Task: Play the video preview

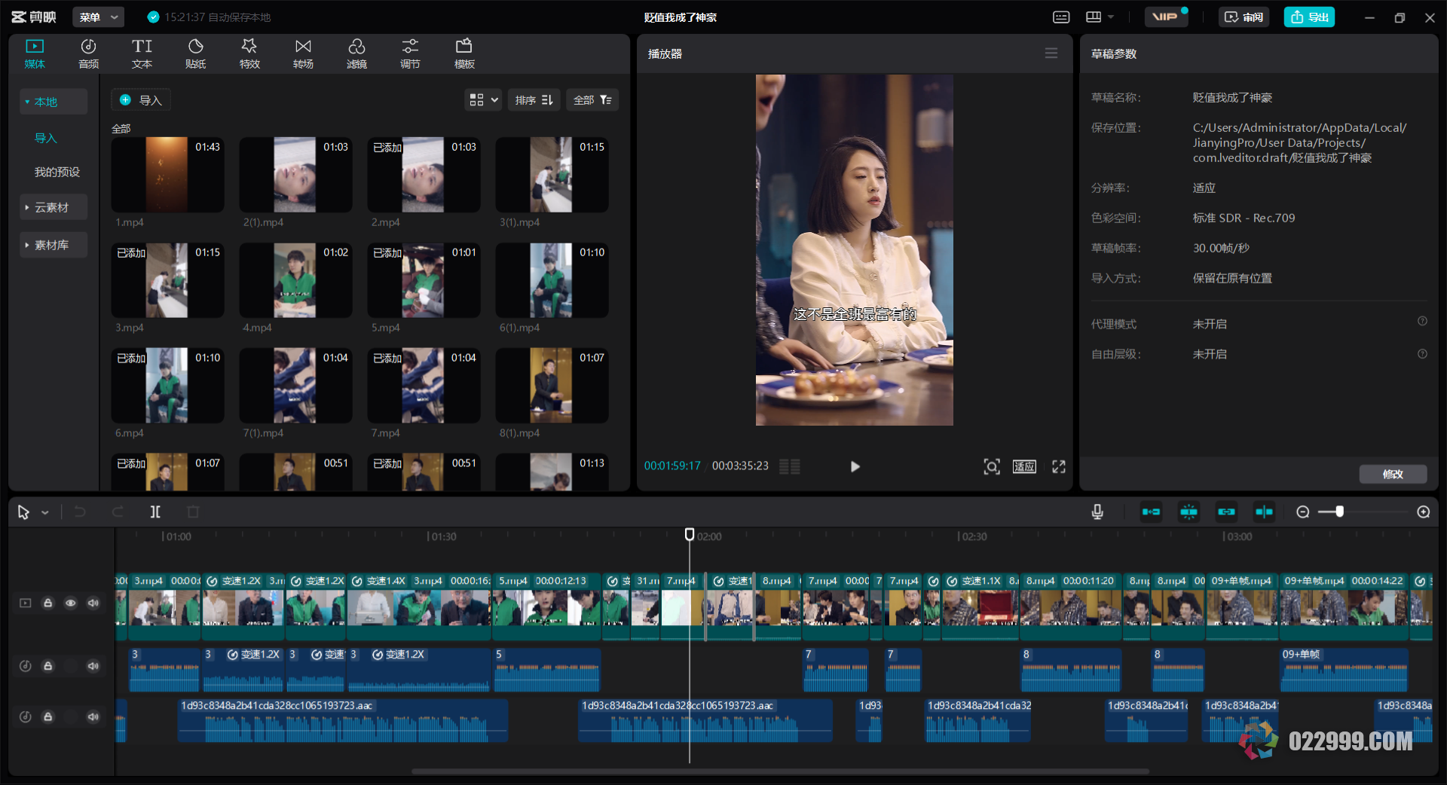Action: [855, 466]
